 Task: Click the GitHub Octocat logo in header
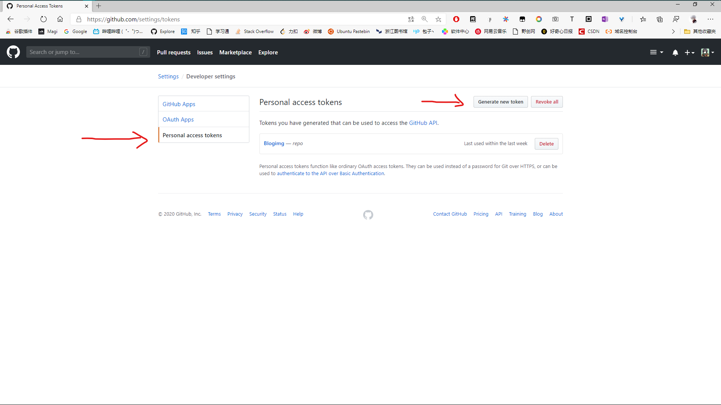pos(13,52)
